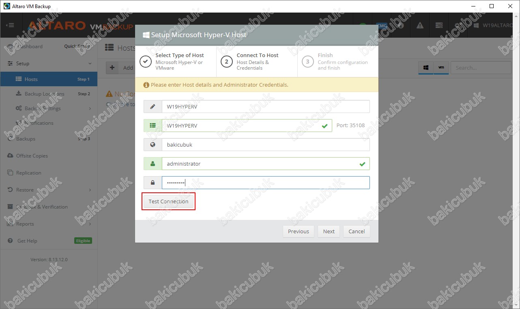
Task: Open Backups Step 3 in sidebar
Action: coord(49,139)
